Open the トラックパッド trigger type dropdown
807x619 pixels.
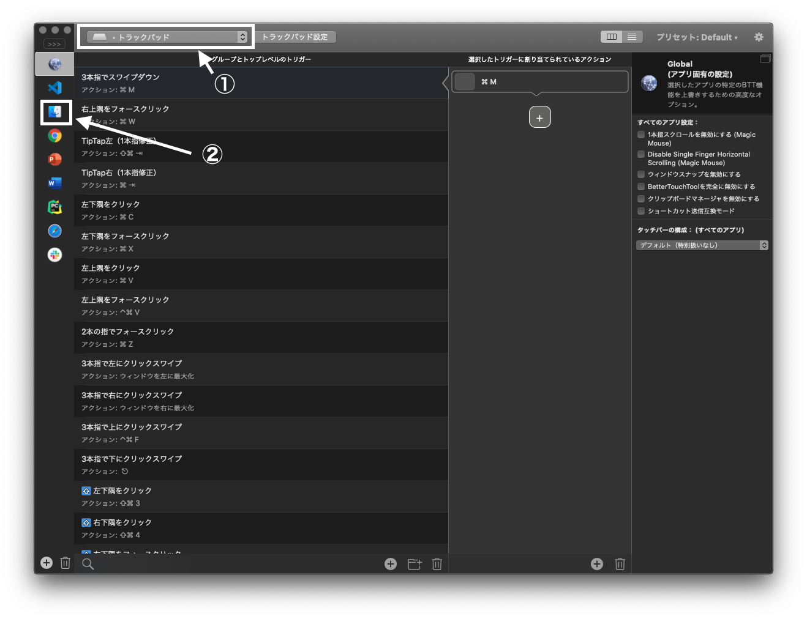(x=167, y=37)
